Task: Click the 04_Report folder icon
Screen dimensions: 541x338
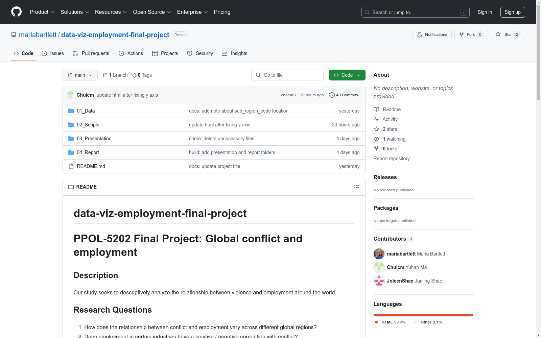Action: point(71,152)
